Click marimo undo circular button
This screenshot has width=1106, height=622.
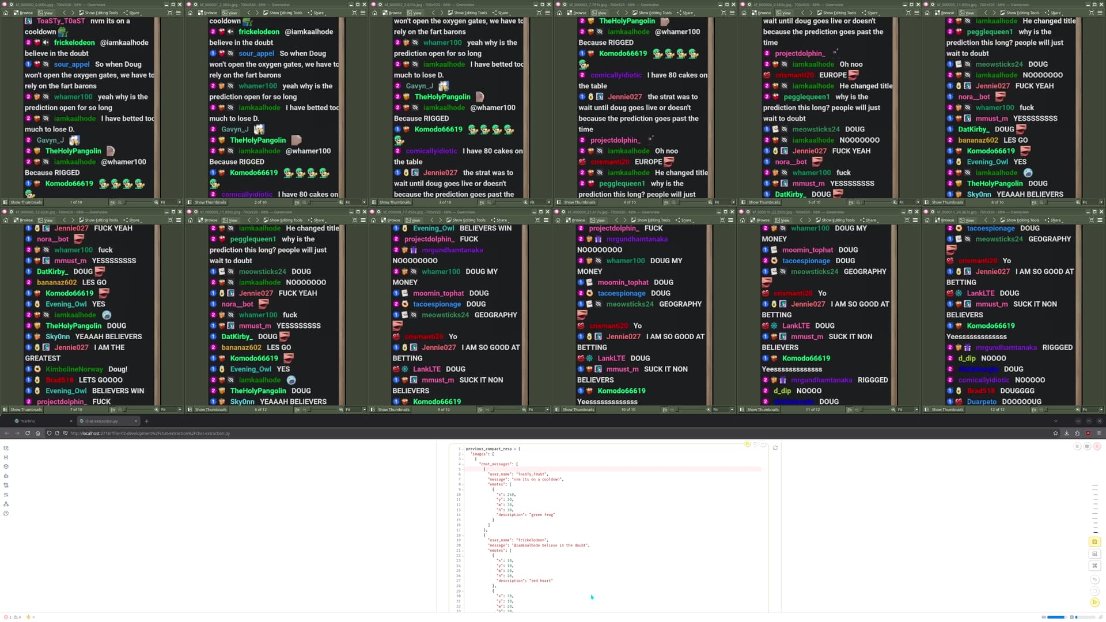click(1094, 579)
